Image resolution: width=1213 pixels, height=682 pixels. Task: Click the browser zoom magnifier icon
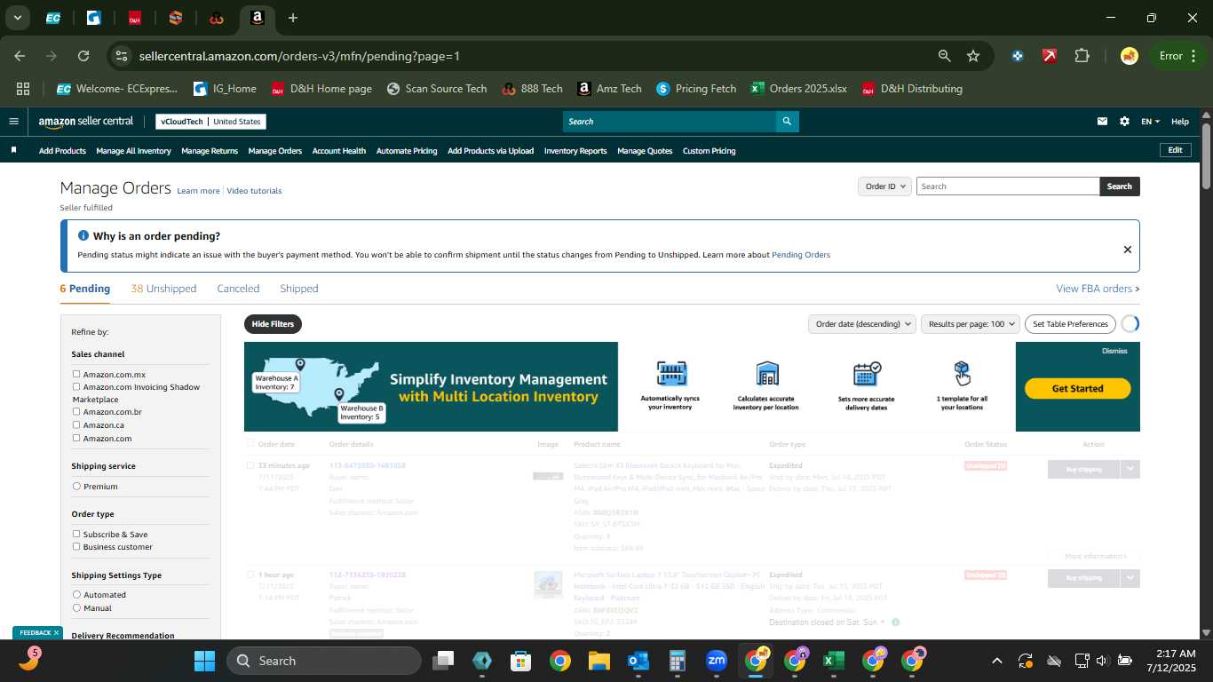[x=945, y=56]
